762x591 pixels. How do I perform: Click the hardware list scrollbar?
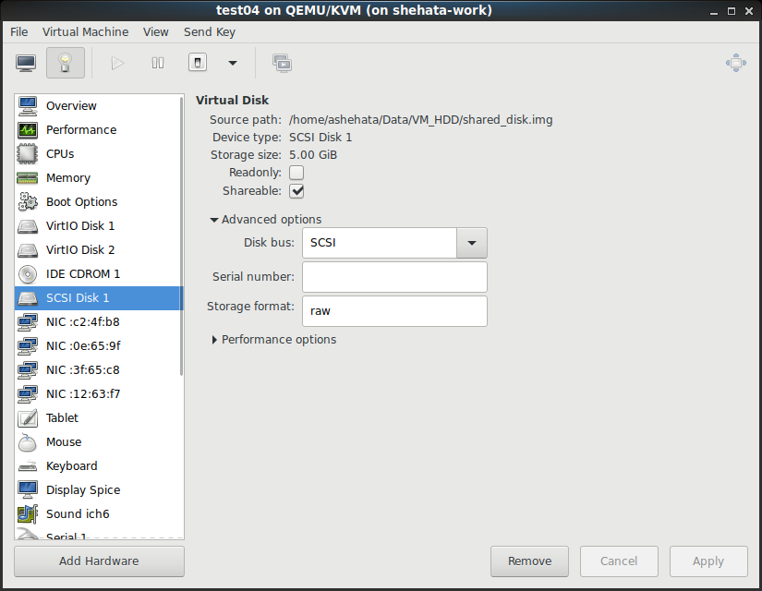(x=181, y=231)
